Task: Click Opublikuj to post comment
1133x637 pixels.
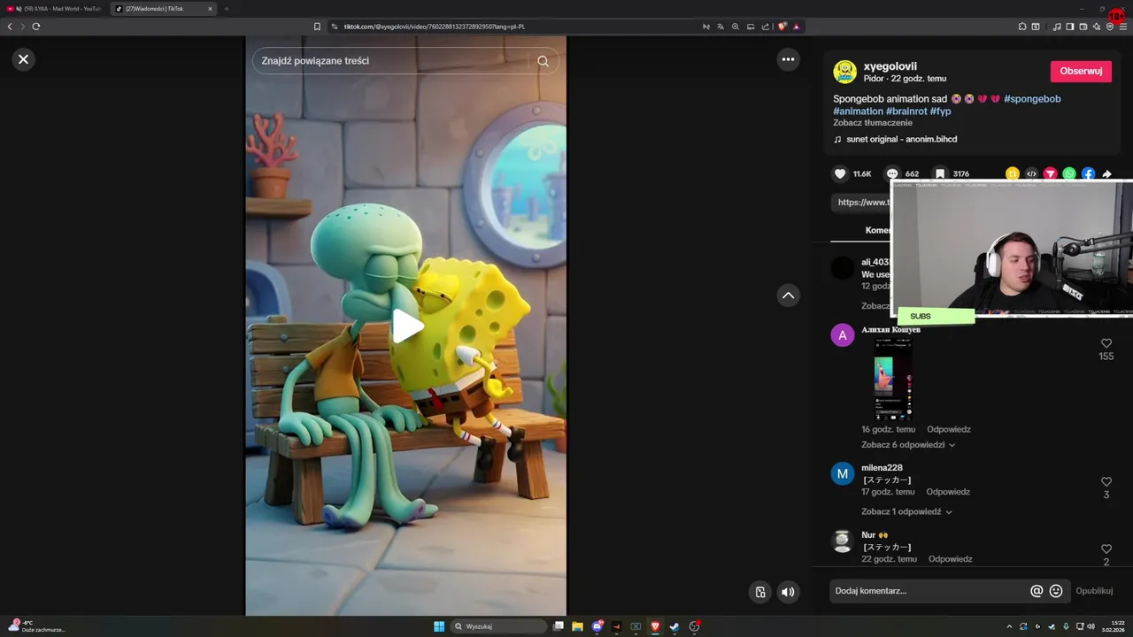Action: click(x=1094, y=591)
